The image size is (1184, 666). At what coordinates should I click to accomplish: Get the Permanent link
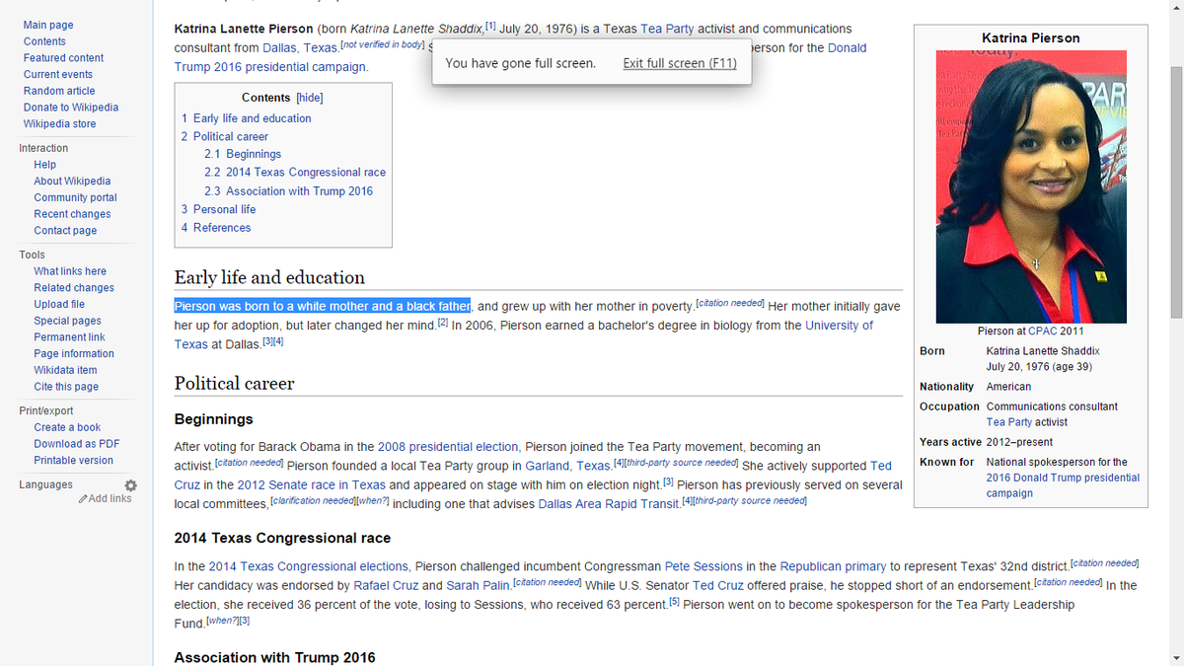(69, 337)
